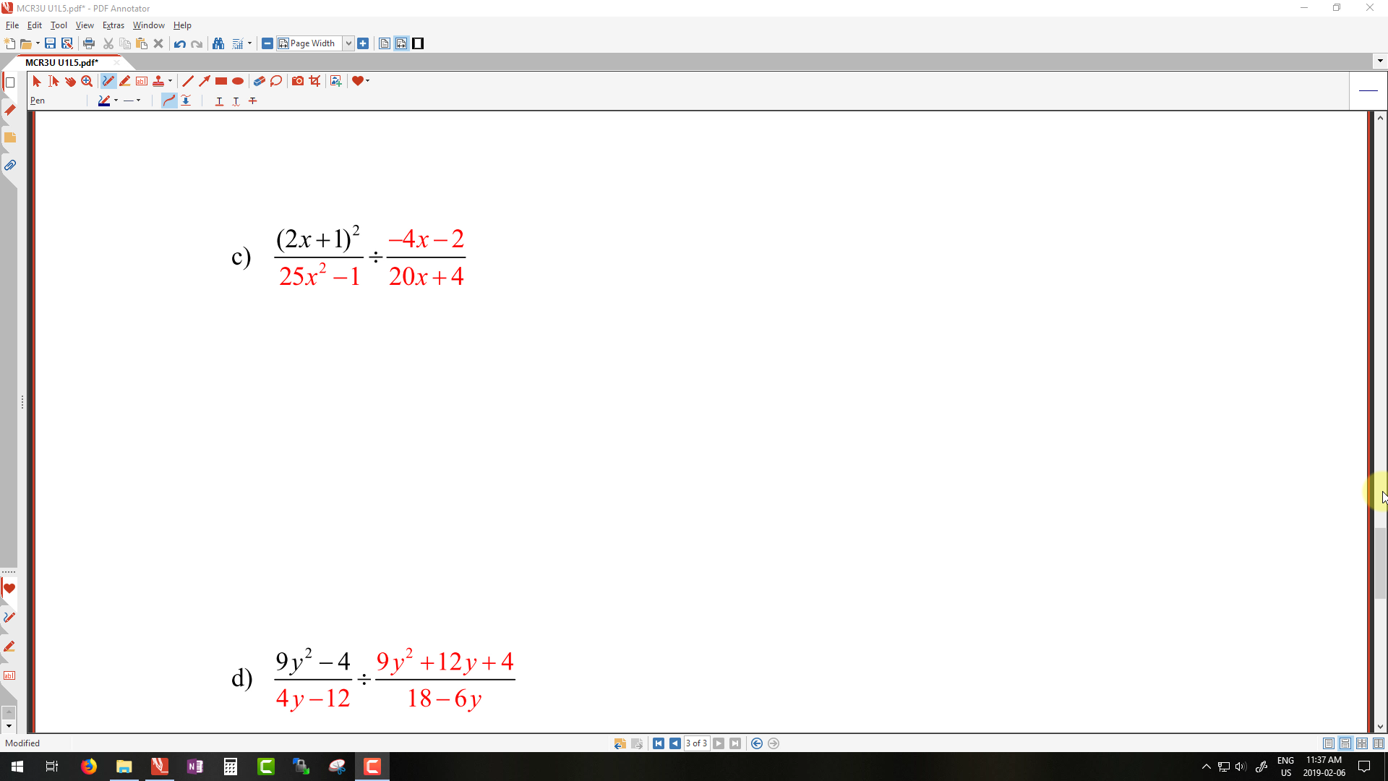Click the vertical scrollbar thumb
The width and height of the screenshot is (1388, 781).
(1380, 563)
